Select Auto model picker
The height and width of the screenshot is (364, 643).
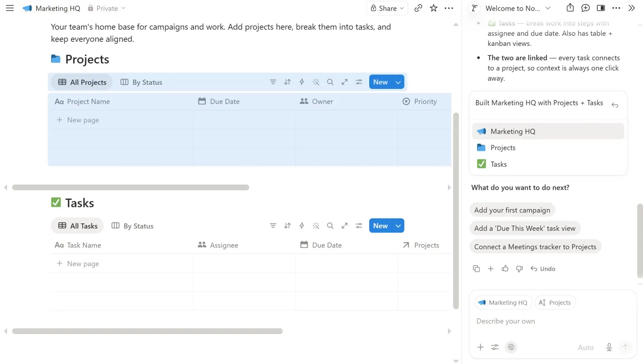tap(586, 348)
